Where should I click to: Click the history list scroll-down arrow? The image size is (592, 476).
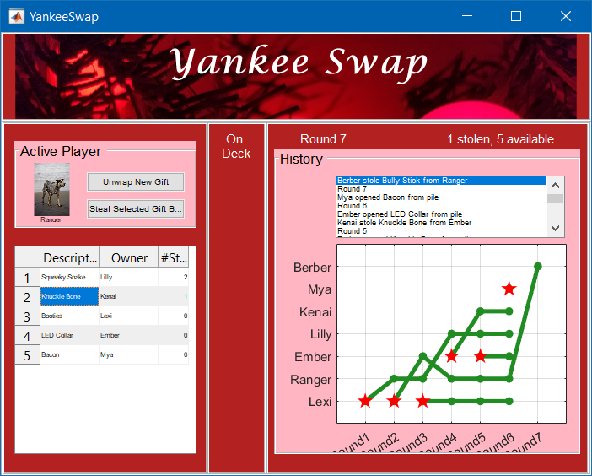[555, 229]
